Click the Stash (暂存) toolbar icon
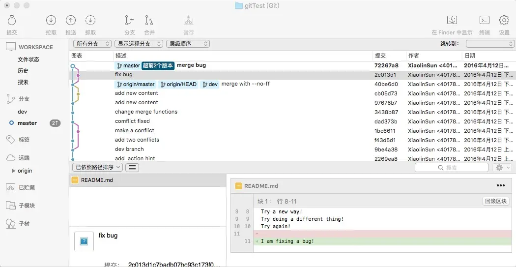 (189, 20)
